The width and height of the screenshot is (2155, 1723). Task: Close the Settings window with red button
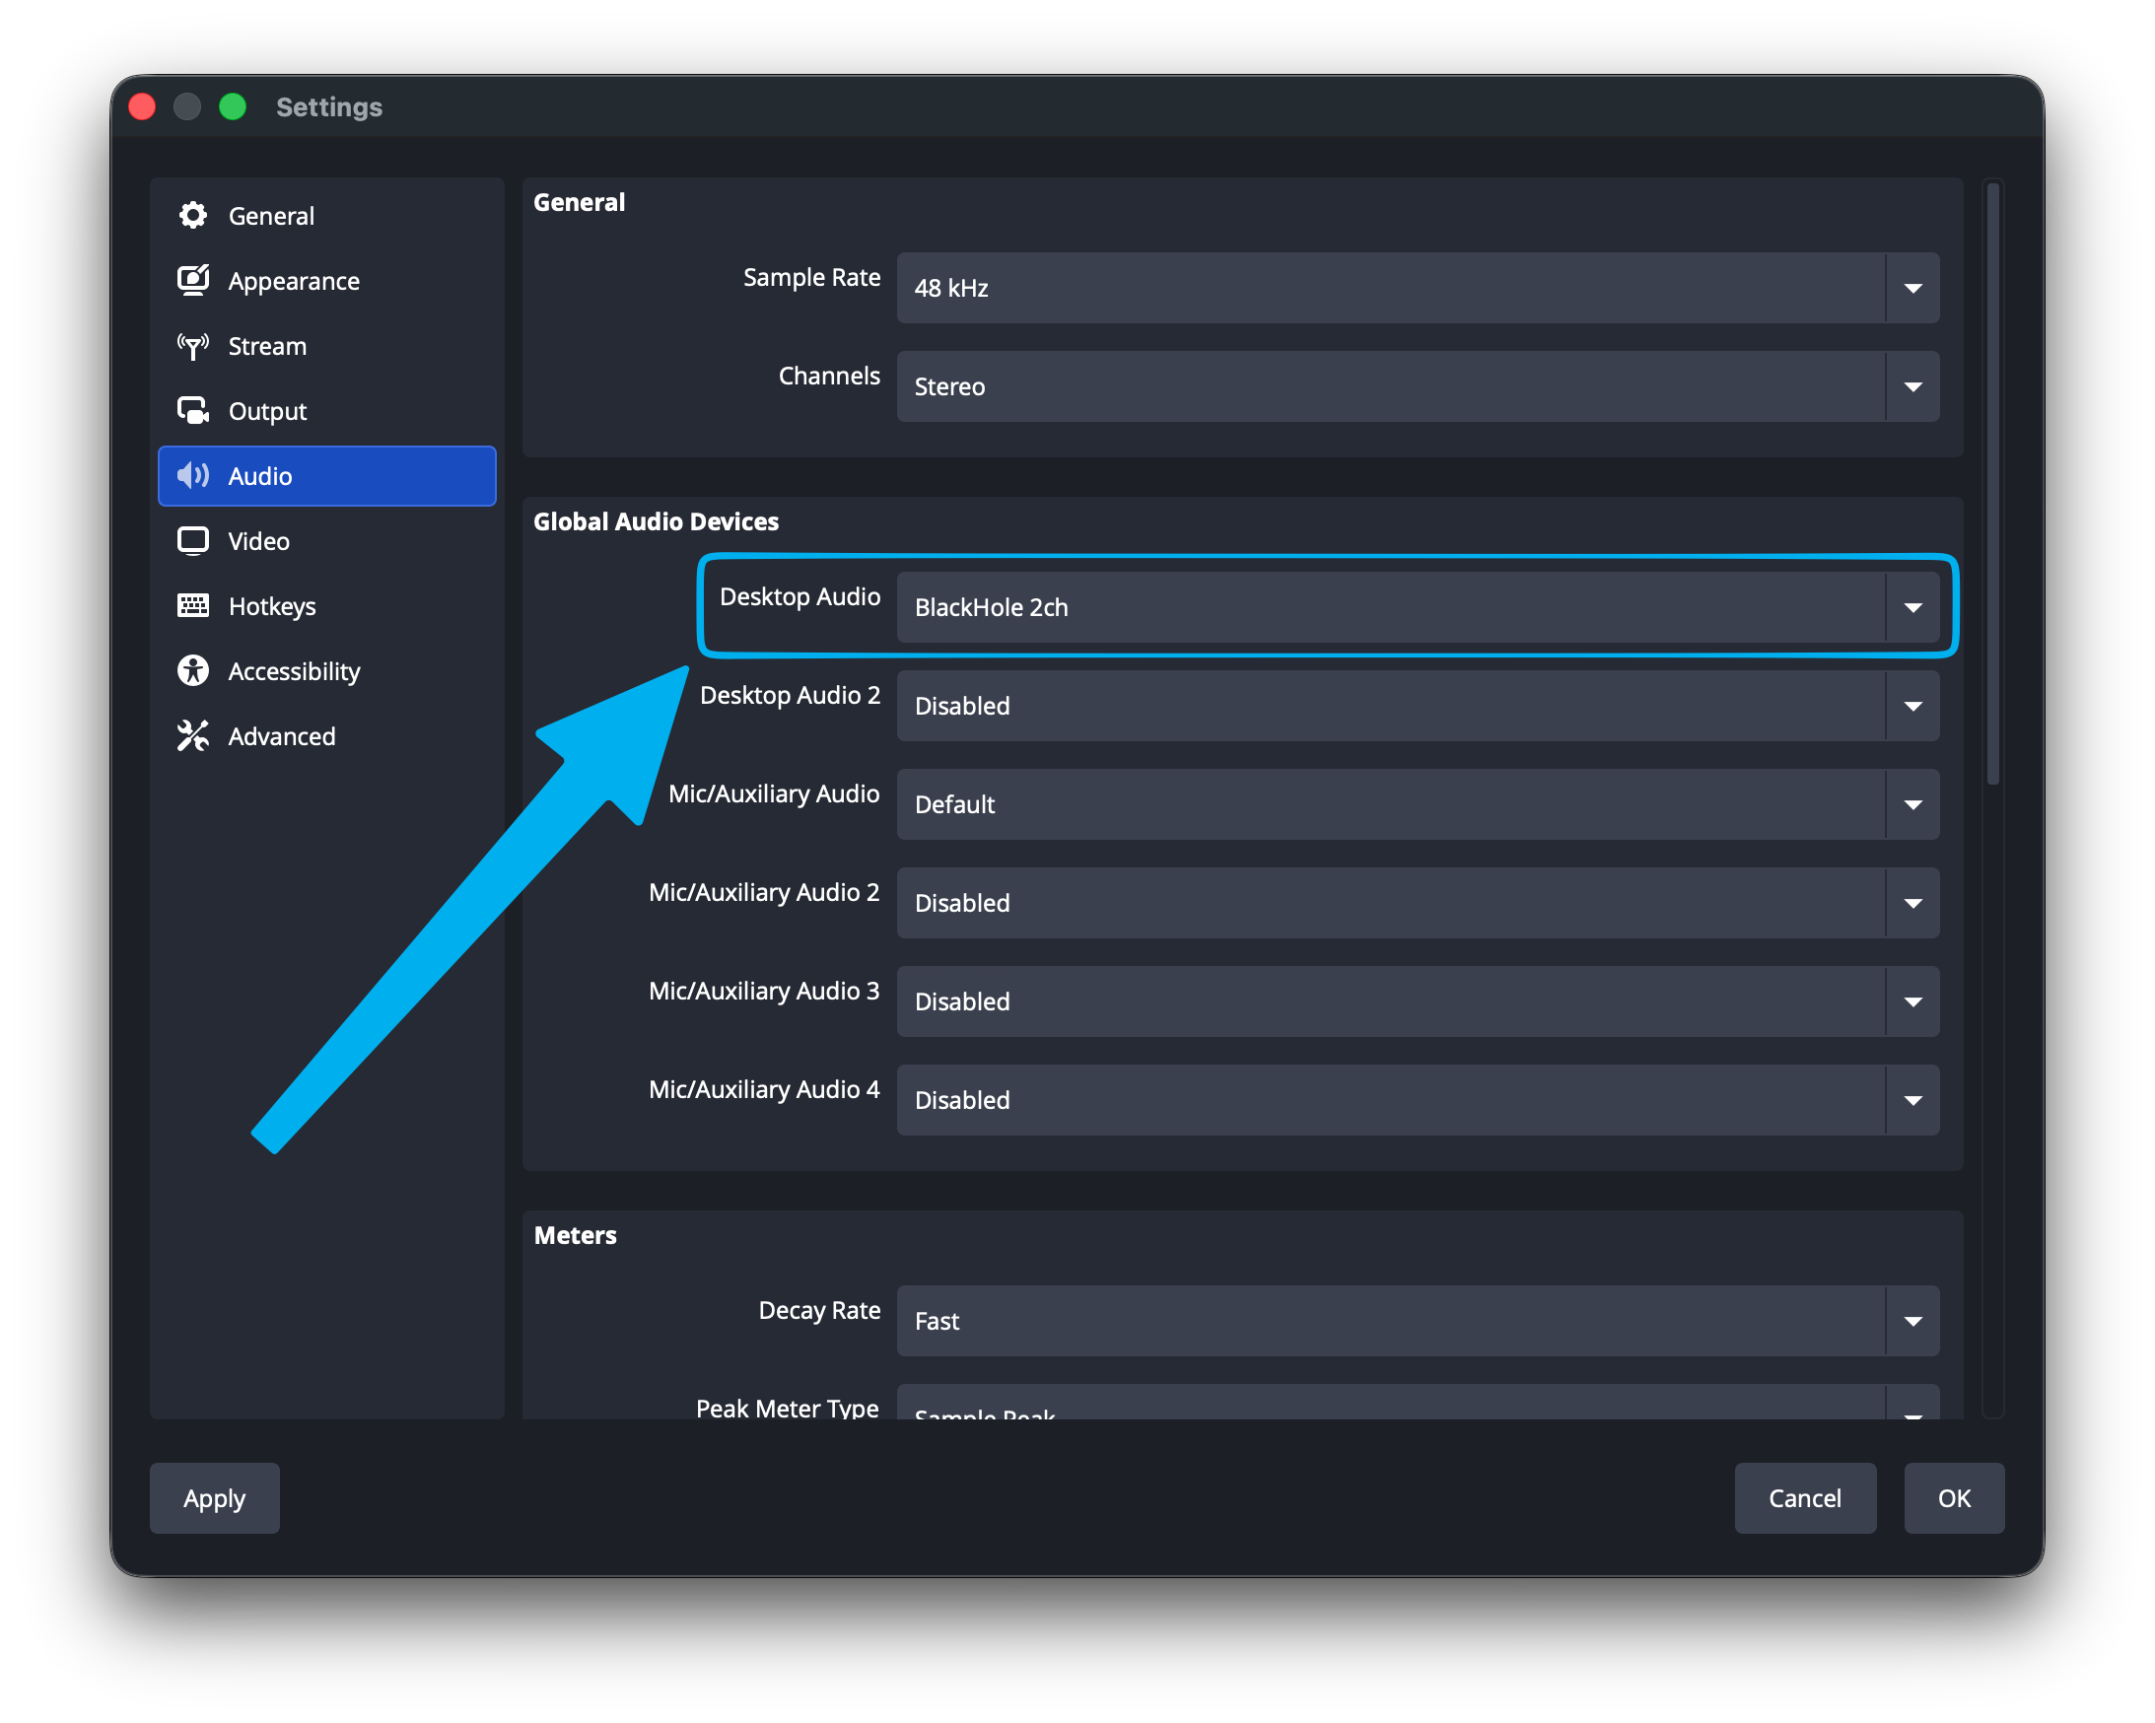tap(142, 106)
